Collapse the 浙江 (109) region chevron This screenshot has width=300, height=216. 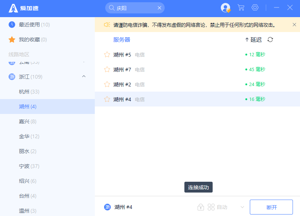[x=84, y=76]
